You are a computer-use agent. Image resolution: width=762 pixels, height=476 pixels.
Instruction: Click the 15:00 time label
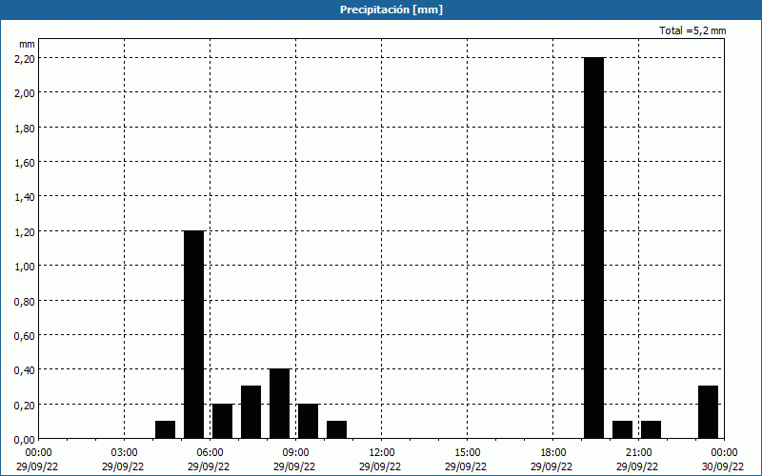[467, 453]
